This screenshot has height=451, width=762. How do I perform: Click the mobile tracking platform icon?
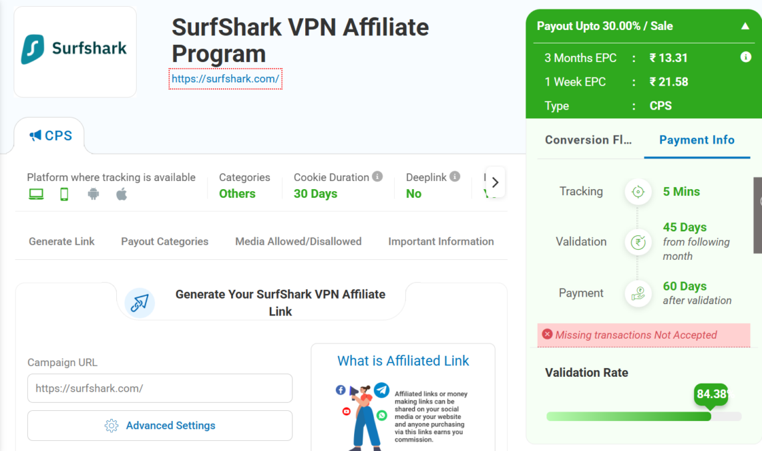[x=64, y=194]
